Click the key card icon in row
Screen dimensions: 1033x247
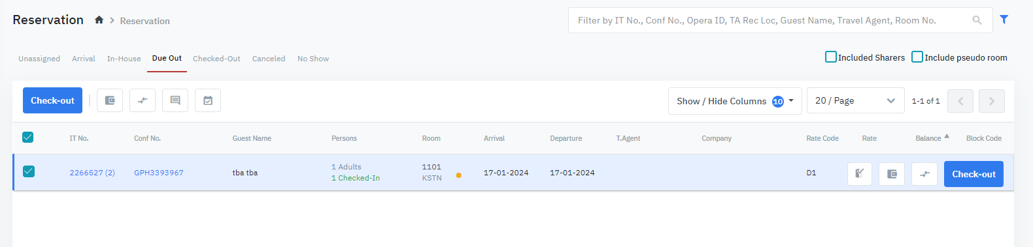click(860, 174)
